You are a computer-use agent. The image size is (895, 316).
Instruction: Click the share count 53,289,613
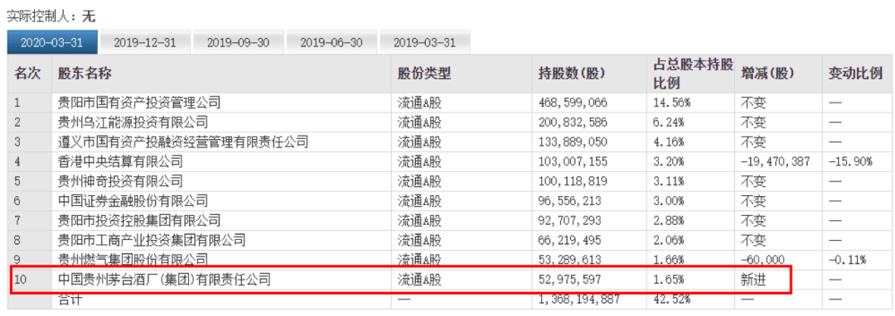[x=569, y=261]
